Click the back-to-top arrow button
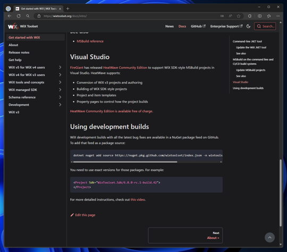This screenshot has width=287, height=252. click(269, 237)
